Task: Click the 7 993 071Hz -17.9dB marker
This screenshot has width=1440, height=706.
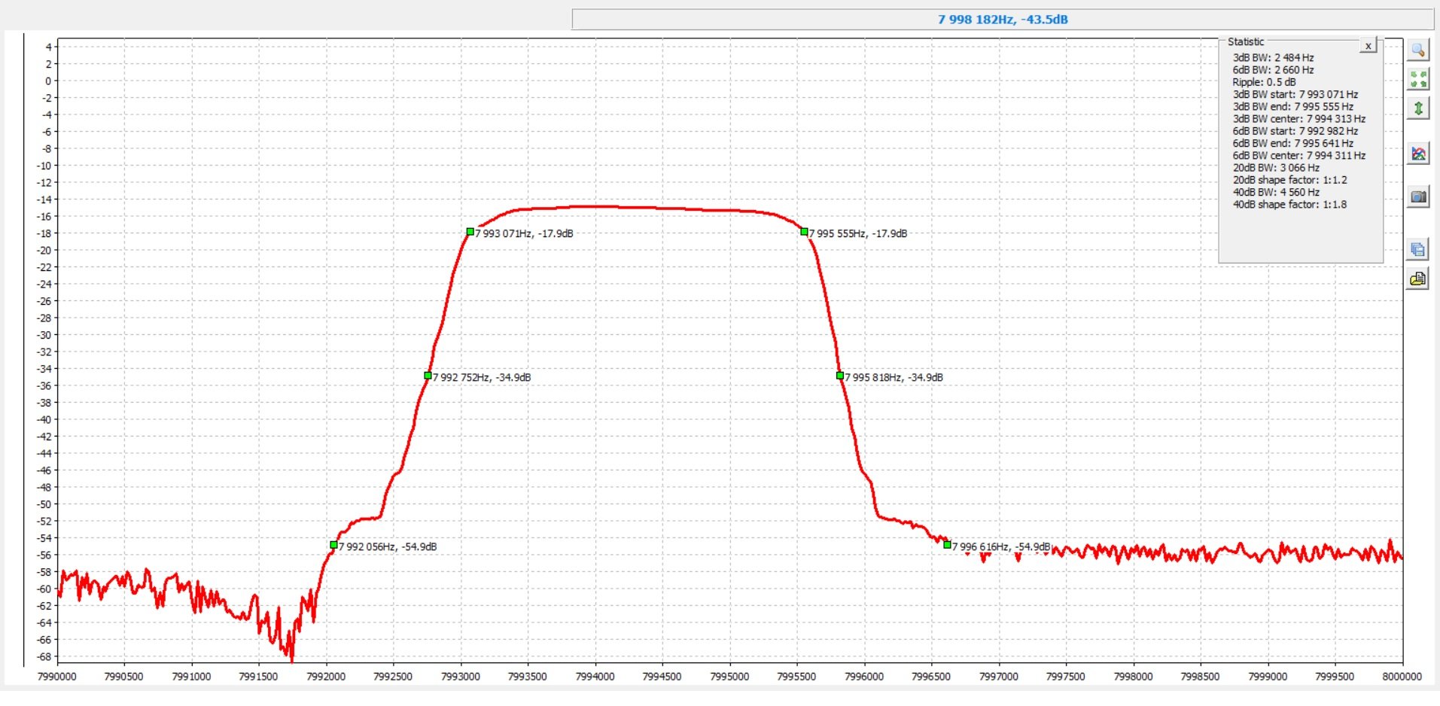Action: 470,232
